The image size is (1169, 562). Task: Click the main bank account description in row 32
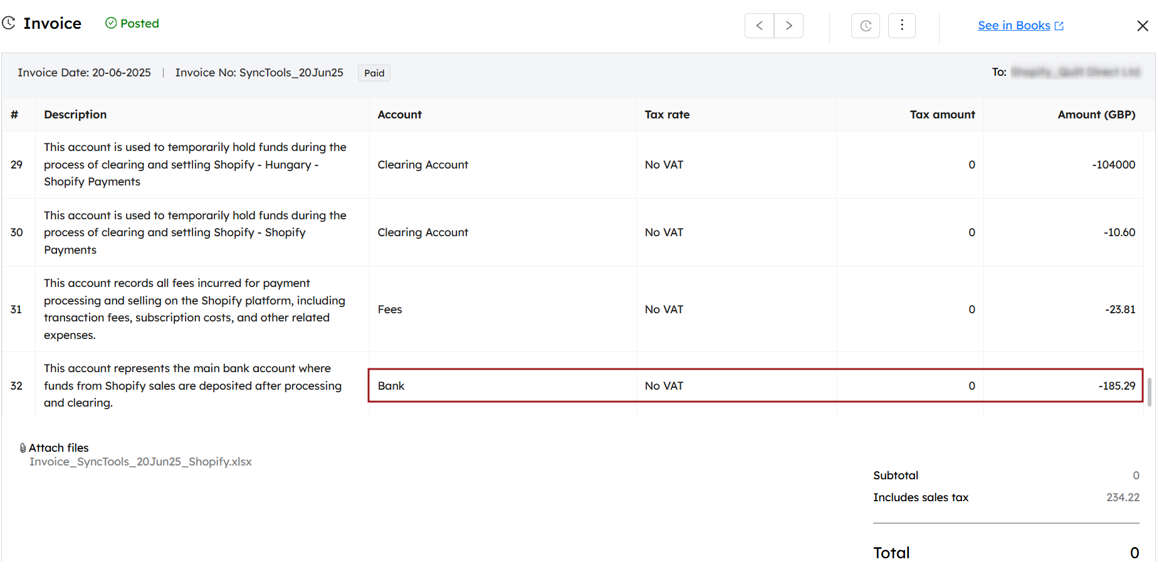pyautogui.click(x=192, y=386)
